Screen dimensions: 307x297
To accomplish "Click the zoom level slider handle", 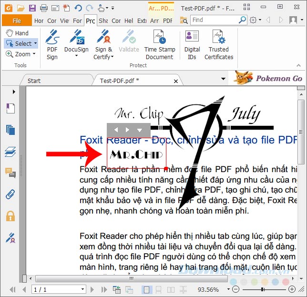I will click(x=263, y=289).
